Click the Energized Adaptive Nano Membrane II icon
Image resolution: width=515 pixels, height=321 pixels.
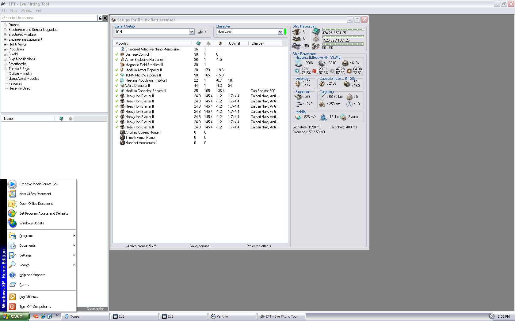122,49
